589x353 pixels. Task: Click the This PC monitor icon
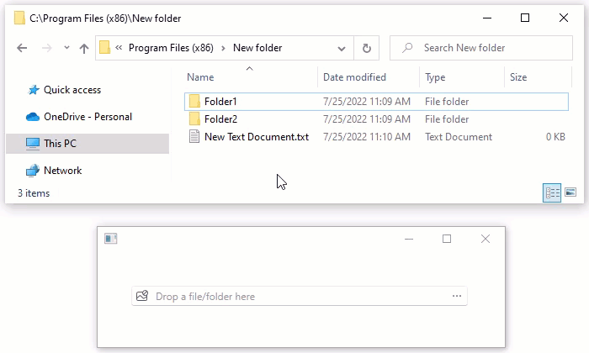33,144
